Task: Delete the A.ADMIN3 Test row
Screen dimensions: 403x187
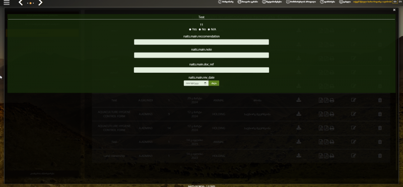Action: [380, 141]
